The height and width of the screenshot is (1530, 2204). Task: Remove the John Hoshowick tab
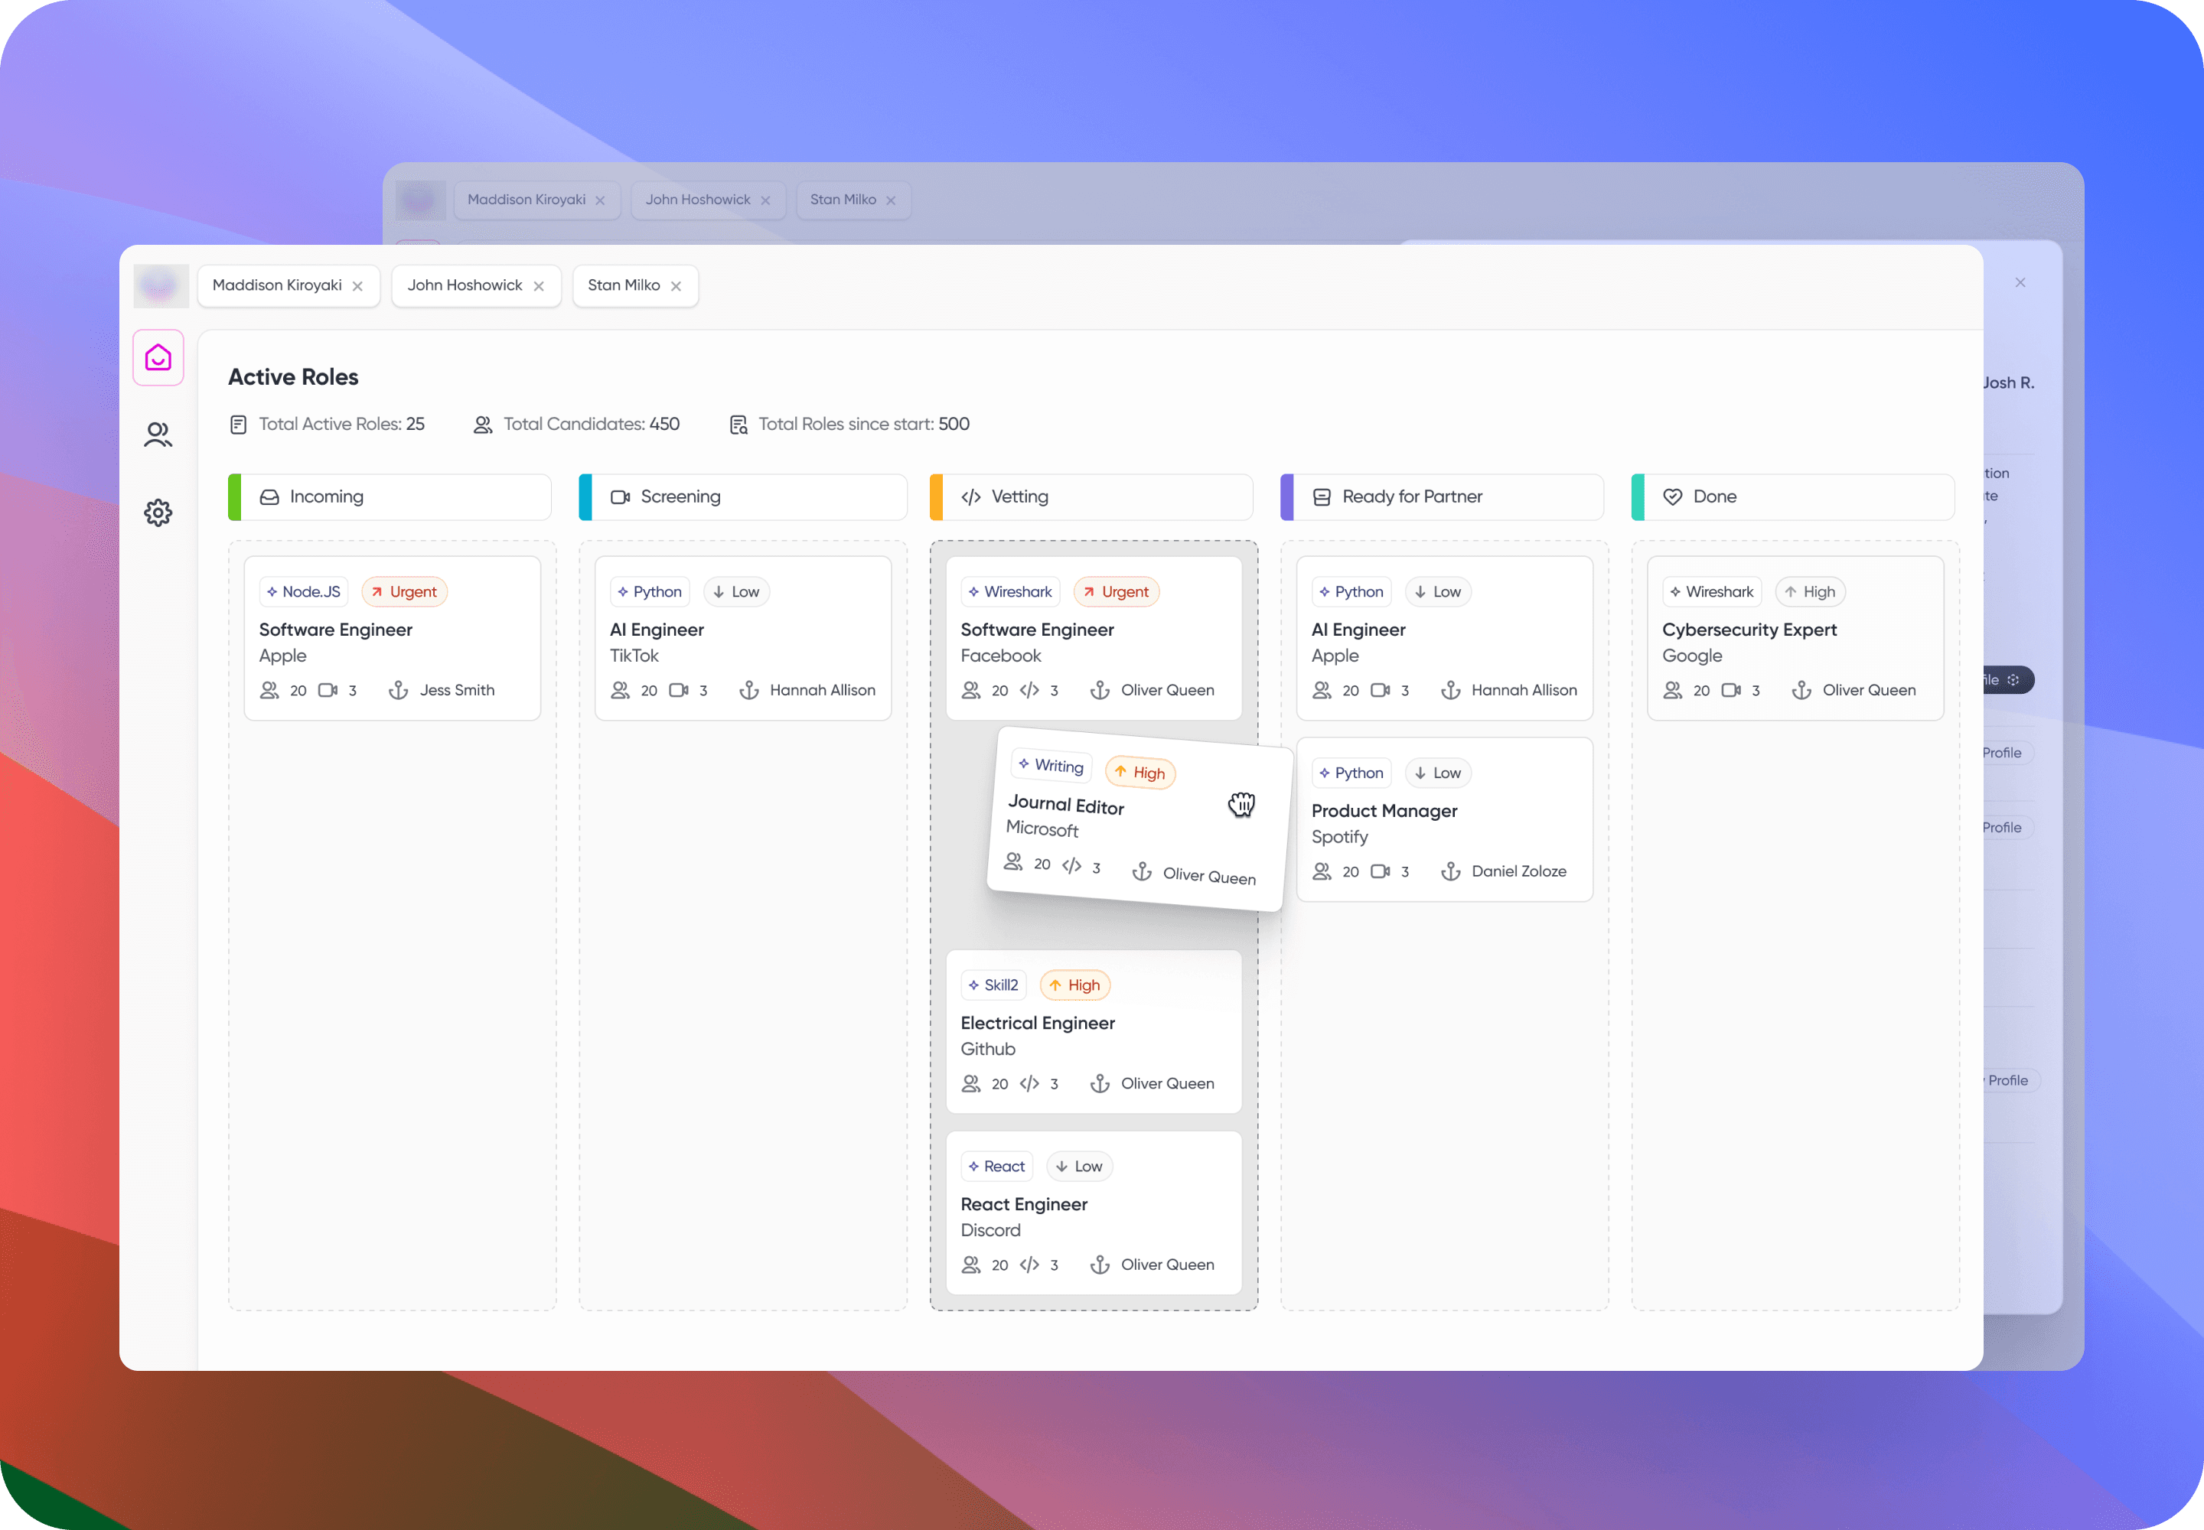point(539,285)
